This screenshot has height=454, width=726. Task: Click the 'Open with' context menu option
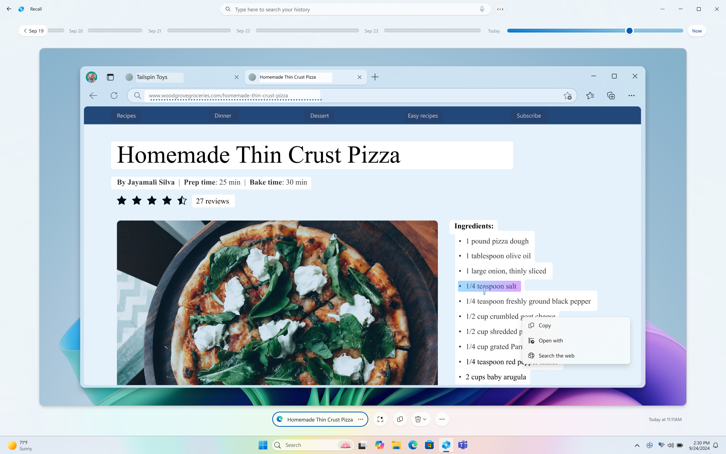pyautogui.click(x=551, y=340)
